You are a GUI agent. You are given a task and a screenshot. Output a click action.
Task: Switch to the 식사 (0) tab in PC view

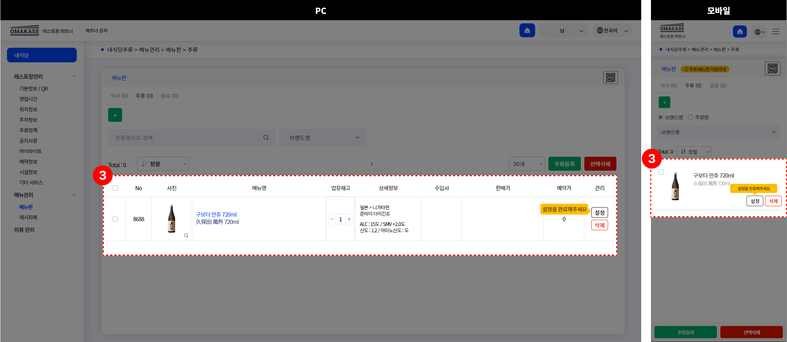click(x=119, y=96)
